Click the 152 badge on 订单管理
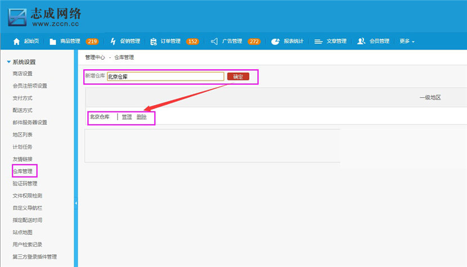The image size is (467, 267). pyautogui.click(x=192, y=42)
